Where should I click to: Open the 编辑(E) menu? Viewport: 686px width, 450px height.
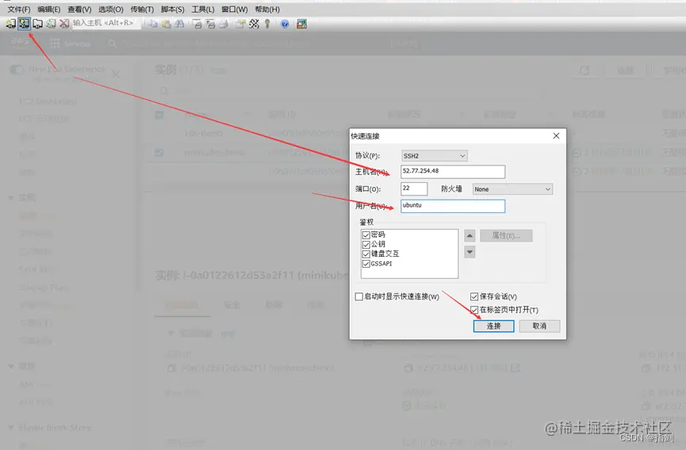tap(49, 10)
